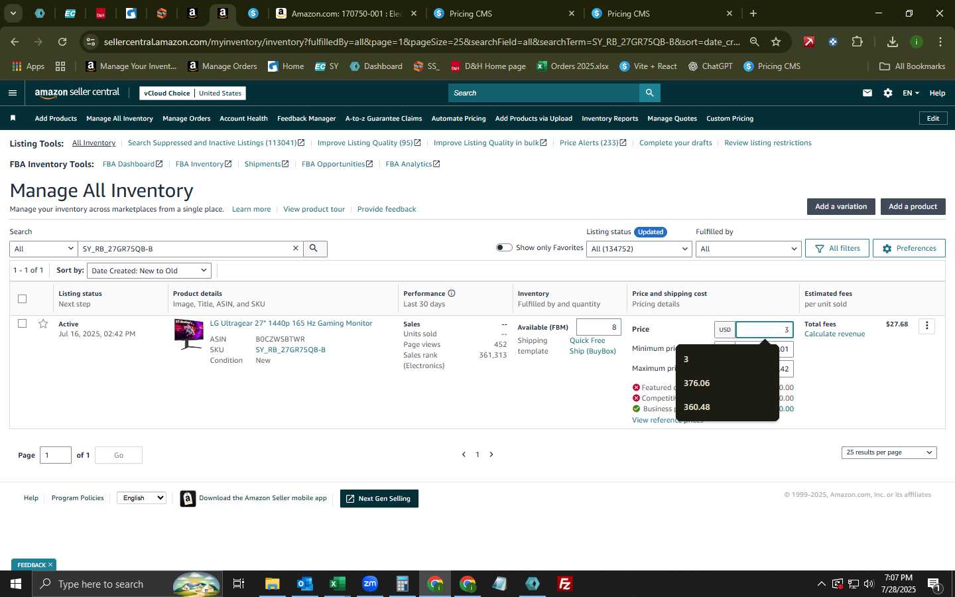Open the Preferences button
Viewport: 955px width, 597px height.
coord(909,248)
